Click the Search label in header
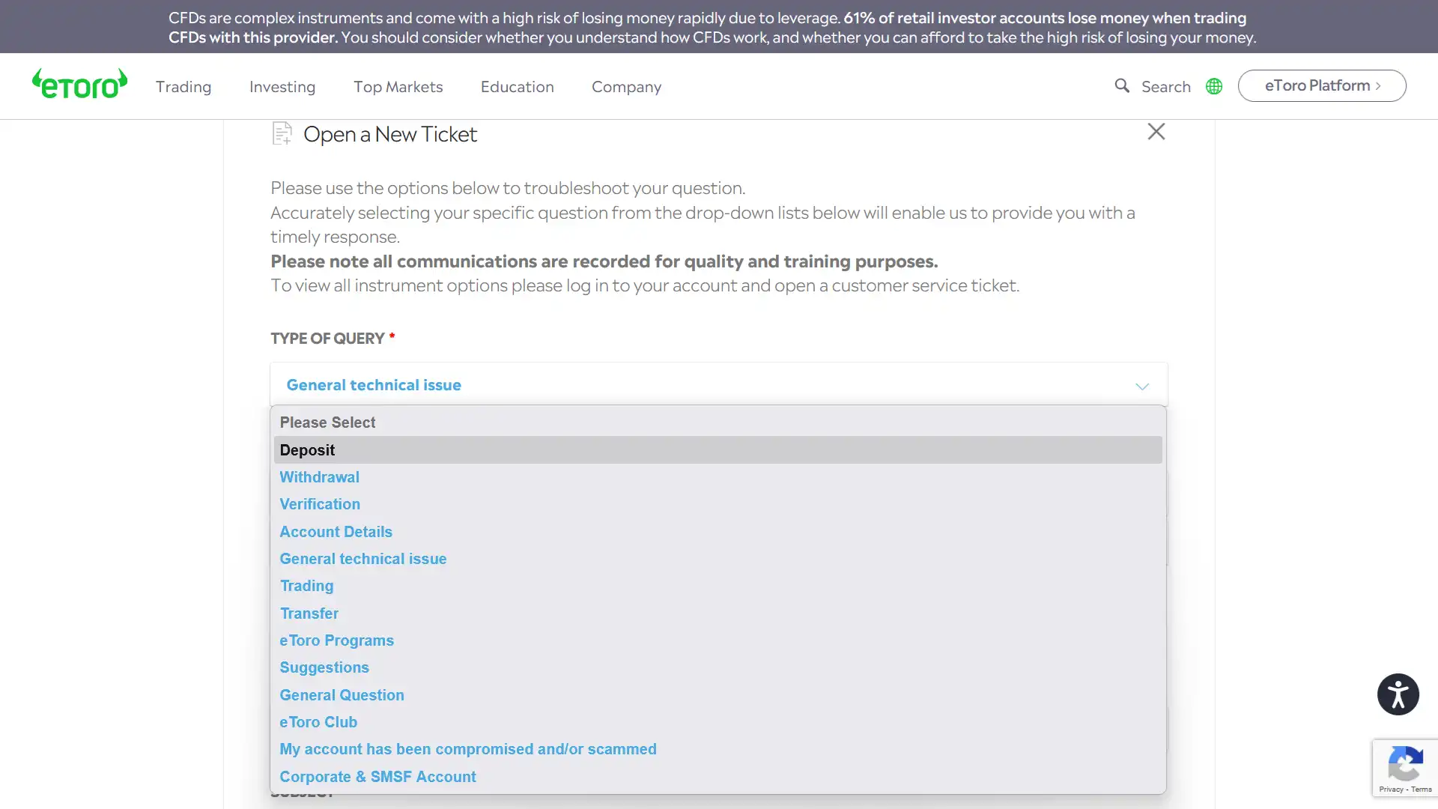Image resolution: width=1438 pixels, height=809 pixels. tap(1166, 87)
